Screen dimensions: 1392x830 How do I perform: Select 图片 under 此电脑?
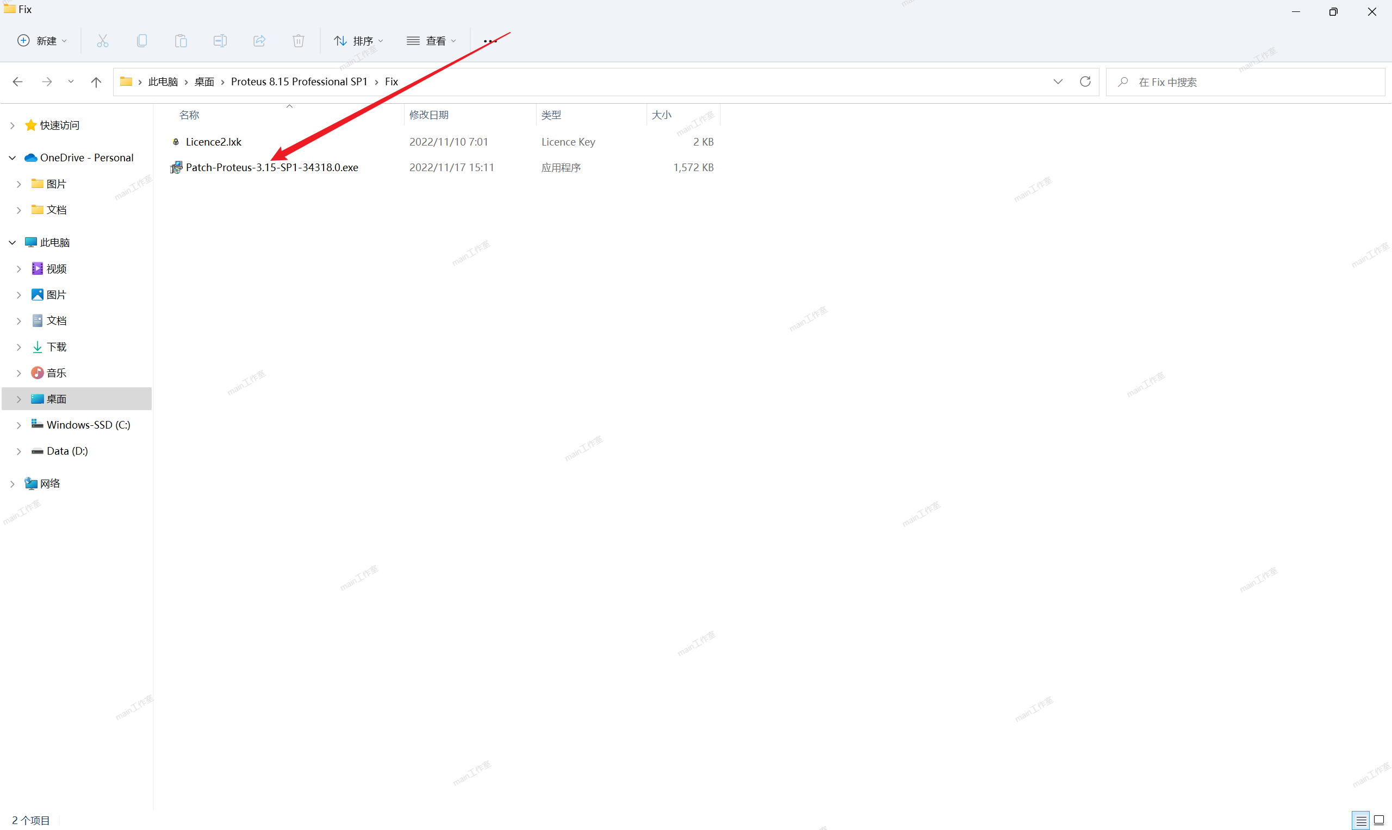pyautogui.click(x=57, y=295)
